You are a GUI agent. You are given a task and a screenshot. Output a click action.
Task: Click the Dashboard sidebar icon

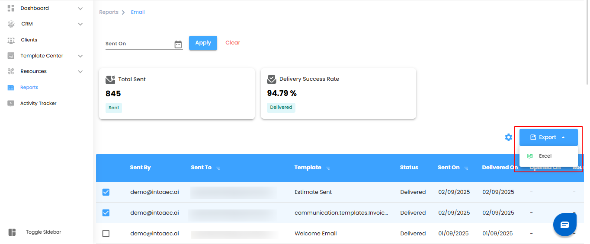pos(11,8)
